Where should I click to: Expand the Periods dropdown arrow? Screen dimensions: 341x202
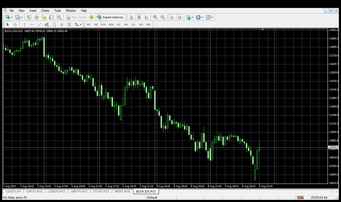(202, 18)
